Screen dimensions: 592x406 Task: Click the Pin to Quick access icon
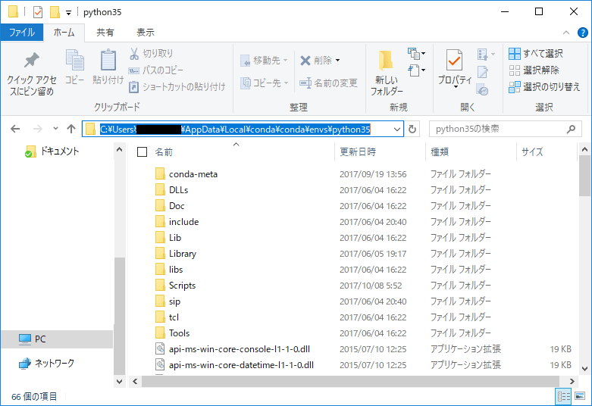(32, 61)
